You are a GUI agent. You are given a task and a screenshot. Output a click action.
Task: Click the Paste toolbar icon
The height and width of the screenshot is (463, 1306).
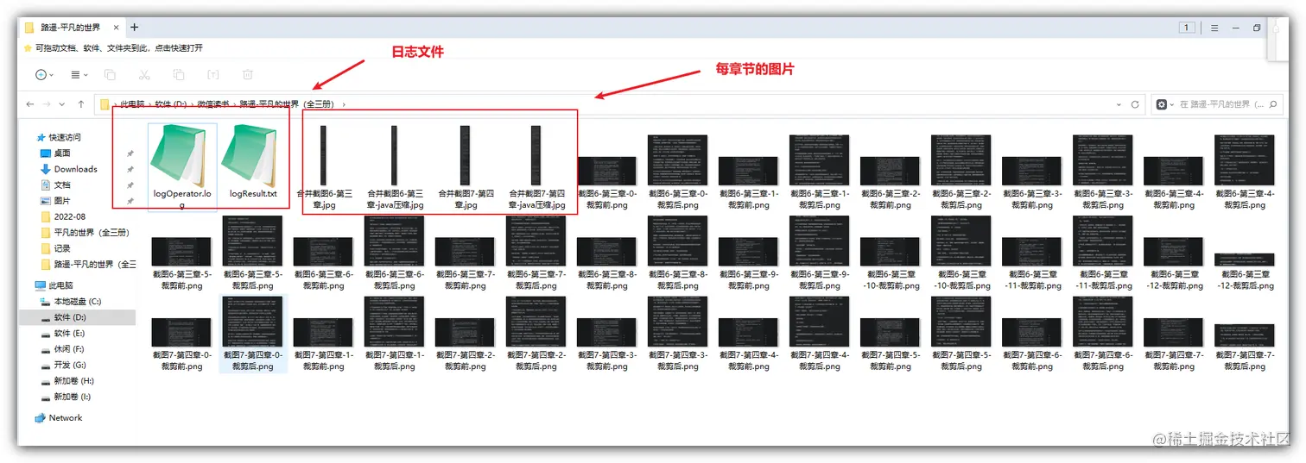(179, 75)
